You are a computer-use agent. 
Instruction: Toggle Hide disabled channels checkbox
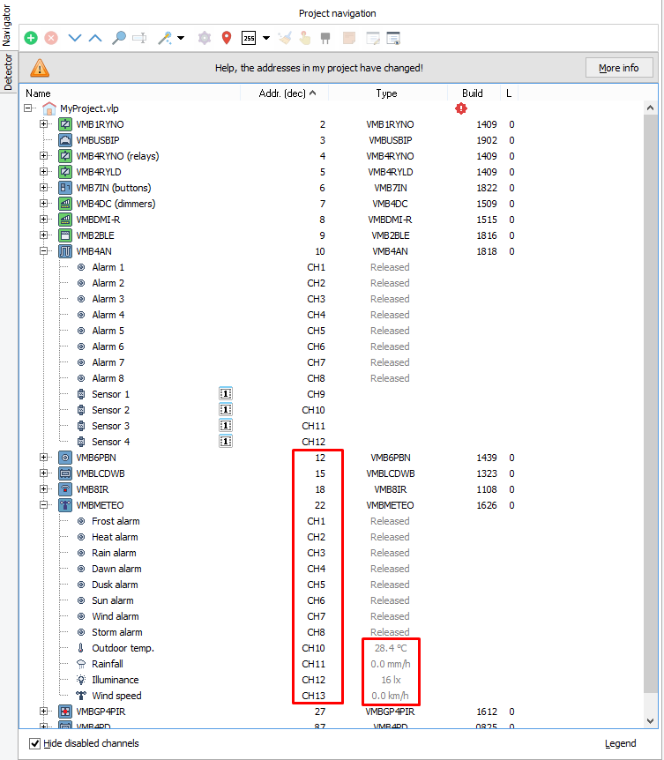tap(35, 743)
